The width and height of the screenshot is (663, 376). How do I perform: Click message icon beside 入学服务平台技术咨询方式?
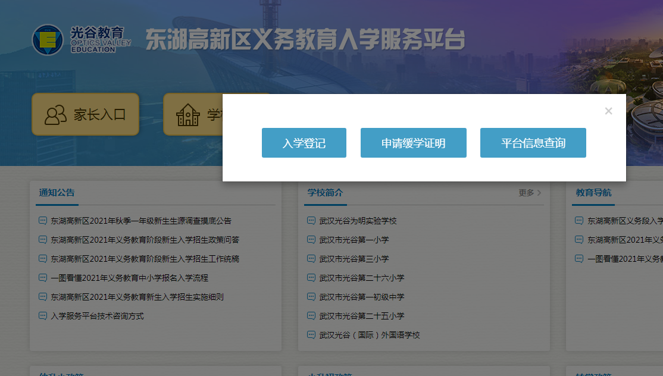(x=43, y=315)
